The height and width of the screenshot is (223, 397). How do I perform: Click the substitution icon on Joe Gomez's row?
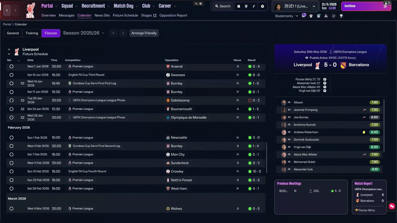[364, 117]
